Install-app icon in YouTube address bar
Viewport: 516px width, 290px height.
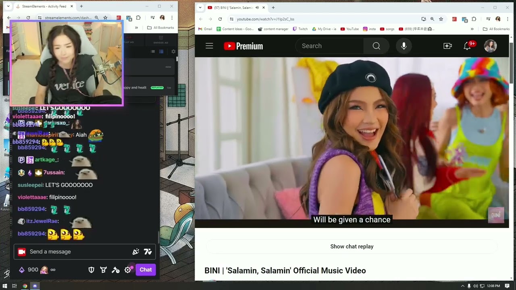(x=424, y=19)
